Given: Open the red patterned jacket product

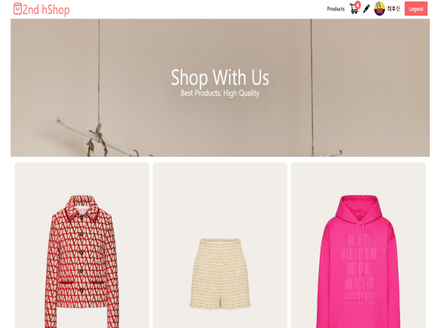Looking at the screenshot, I should [82, 245].
